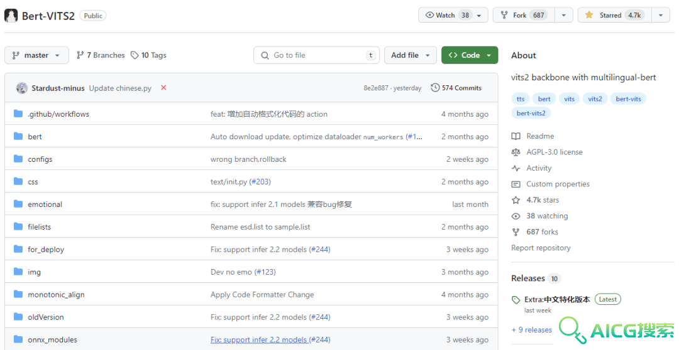Viewport: 679px width, 350px height.
Task: Click the book icon next to Readme
Action: pyautogui.click(x=516, y=136)
